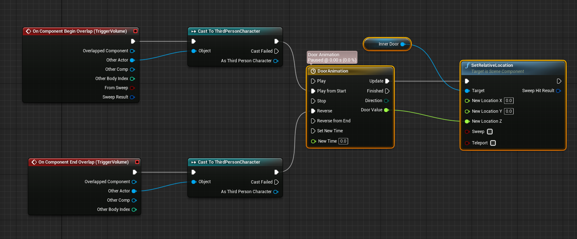Click 'Target is Scene Component' subtitle text
Screen dimensions: 577x239
497,71
